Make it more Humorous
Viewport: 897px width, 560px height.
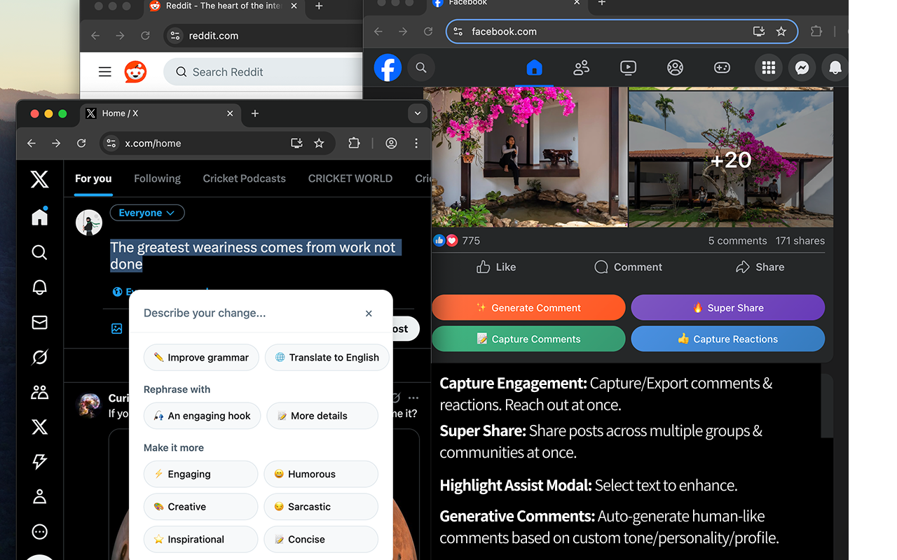click(321, 474)
